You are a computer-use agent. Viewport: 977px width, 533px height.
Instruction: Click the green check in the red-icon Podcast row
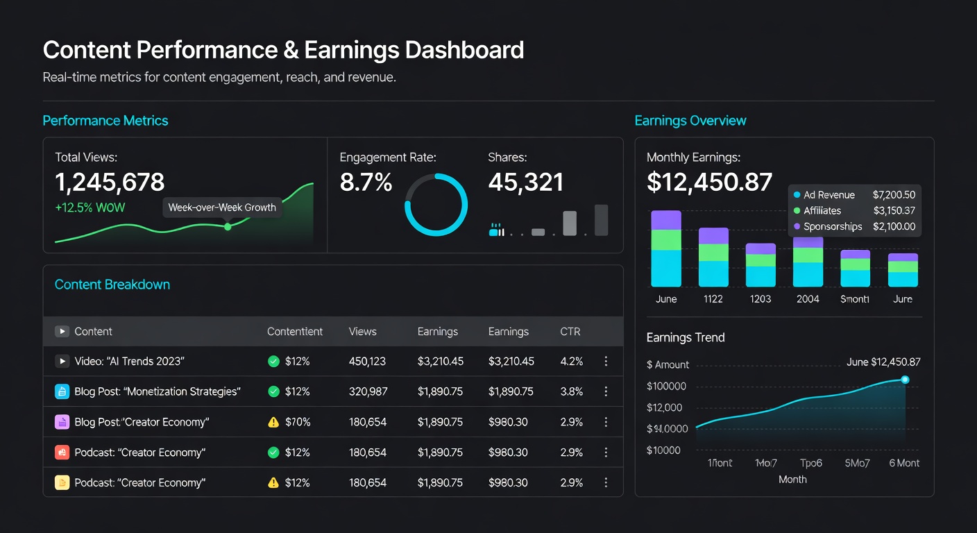tap(273, 452)
